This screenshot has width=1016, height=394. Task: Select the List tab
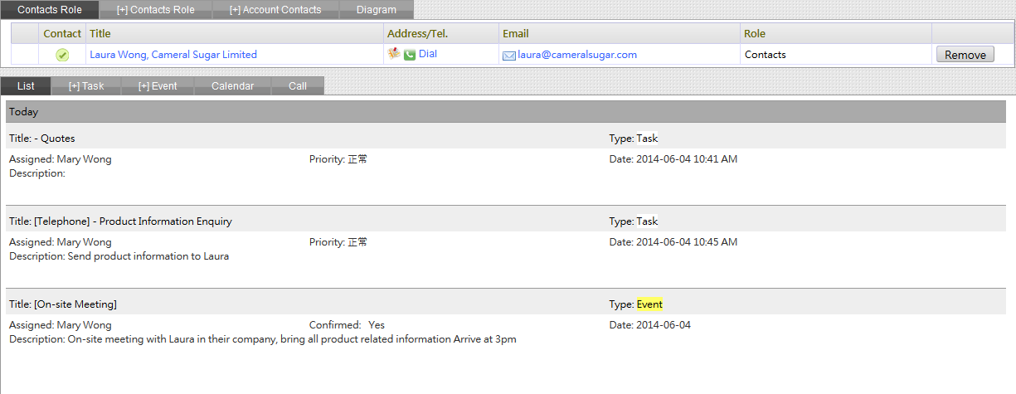tap(26, 85)
